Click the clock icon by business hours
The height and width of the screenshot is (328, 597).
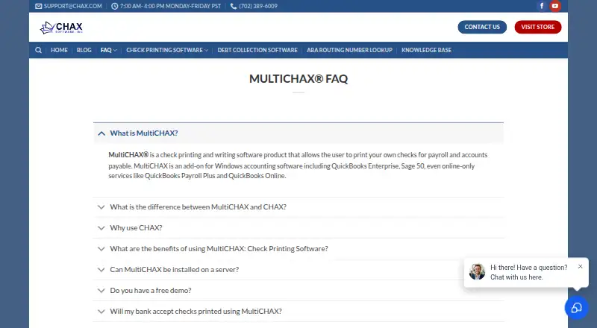pyautogui.click(x=115, y=6)
